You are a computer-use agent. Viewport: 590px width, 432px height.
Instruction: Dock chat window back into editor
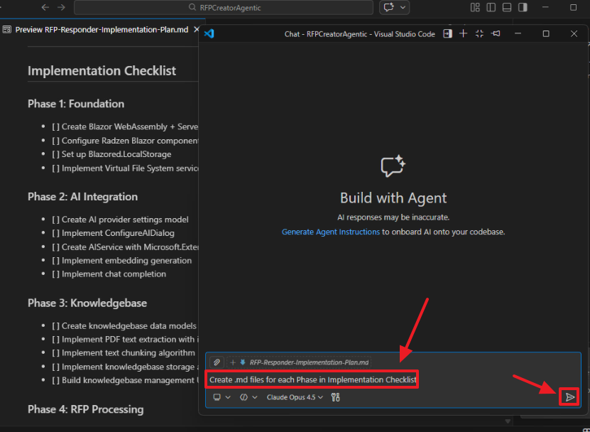coord(447,33)
